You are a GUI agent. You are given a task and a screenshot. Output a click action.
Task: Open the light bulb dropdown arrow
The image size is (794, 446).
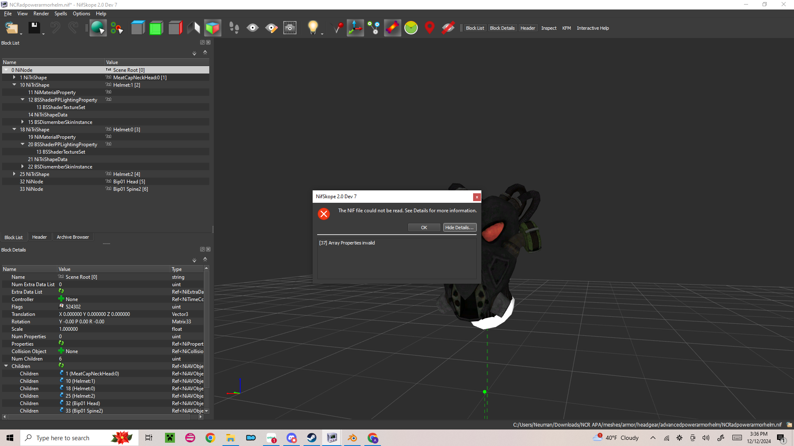coord(322,33)
